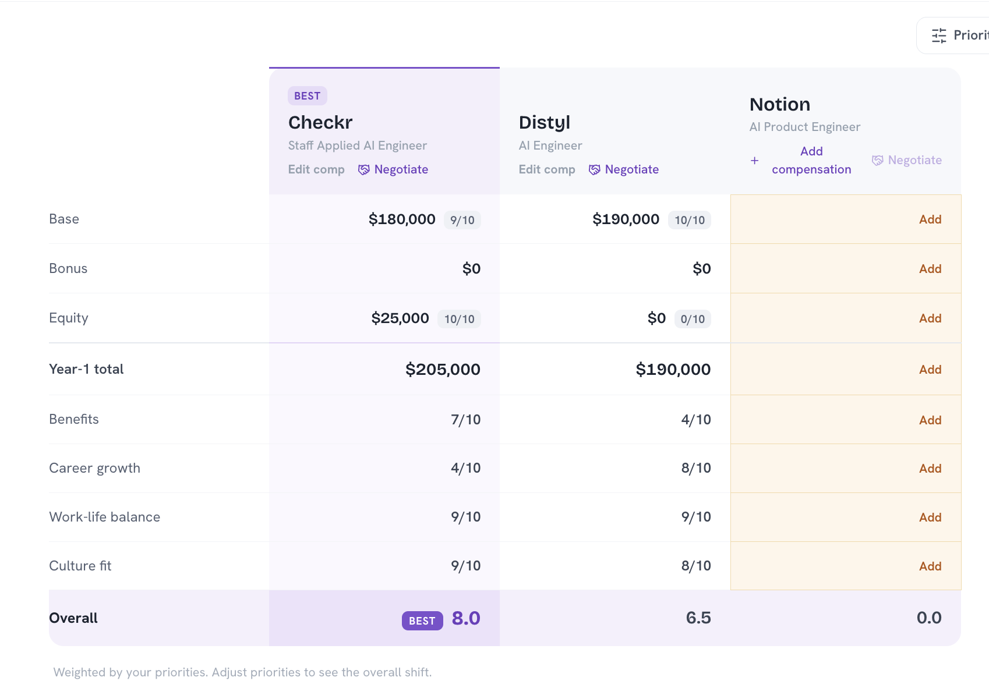Open Priorities button
This screenshot has width=989, height=695.
953,36
